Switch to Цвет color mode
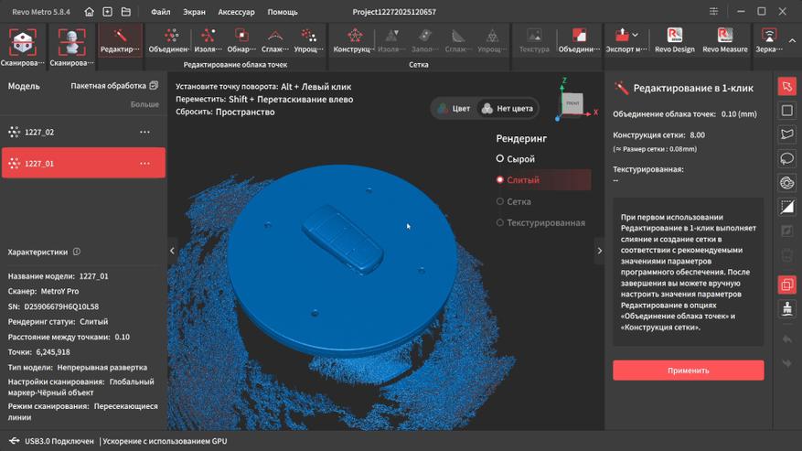The height and width of the screenshot is (451, 802). click(x=454, y=108)
